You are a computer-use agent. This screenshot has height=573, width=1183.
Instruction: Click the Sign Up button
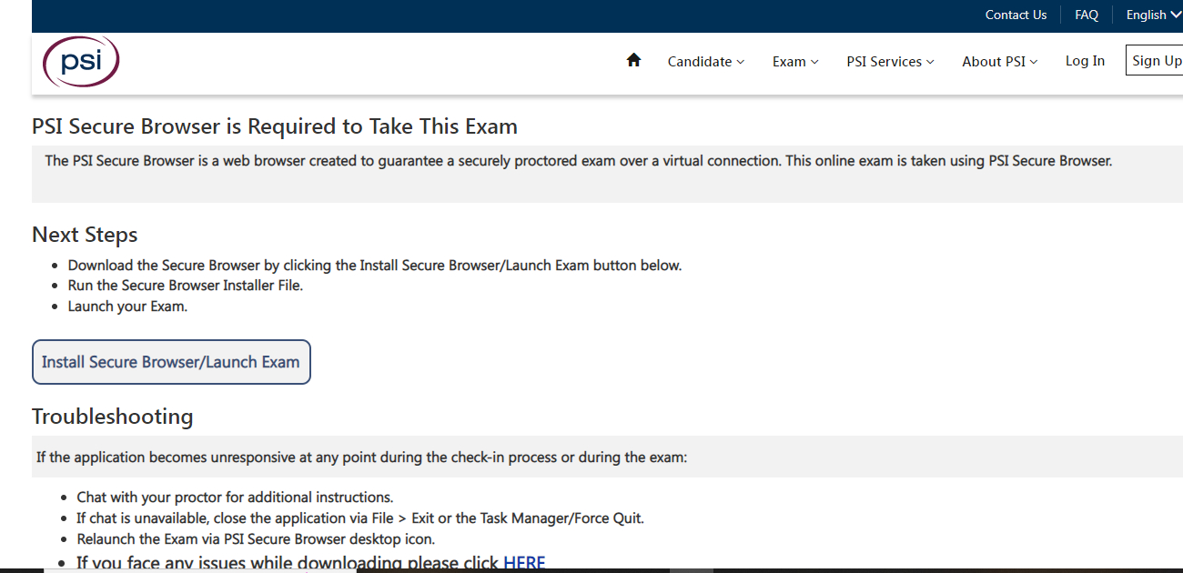point(1157,59)
